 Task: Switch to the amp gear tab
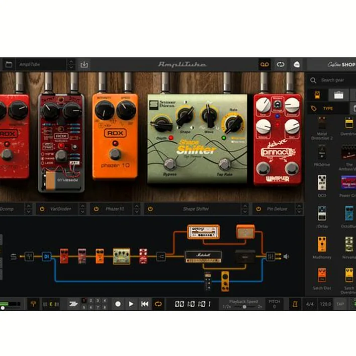pos(338,95)
